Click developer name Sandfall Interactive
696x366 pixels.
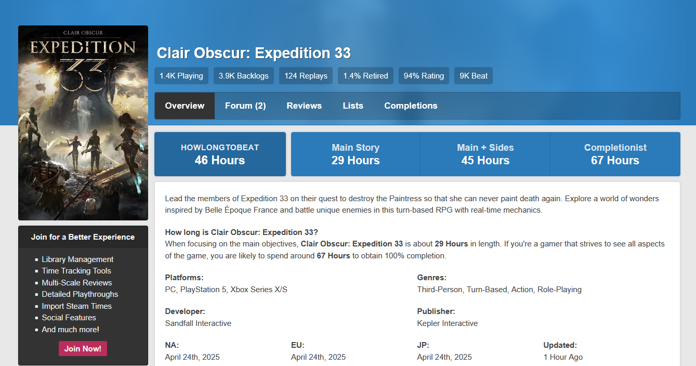[198, 323]
